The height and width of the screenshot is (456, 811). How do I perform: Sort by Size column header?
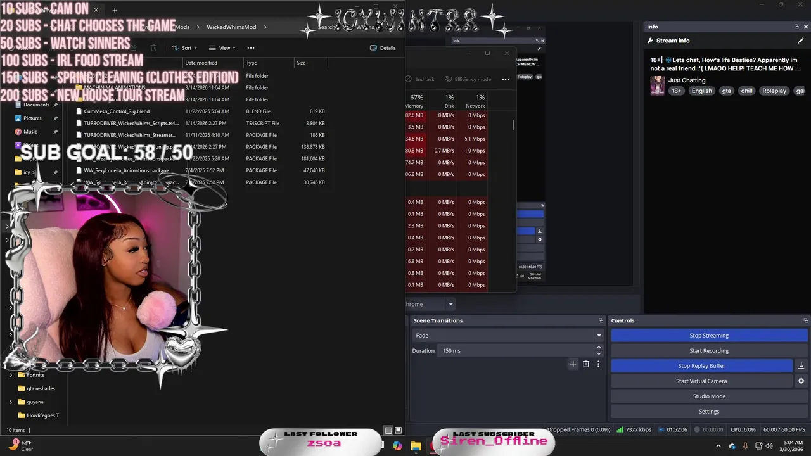(x=310, y=63)
